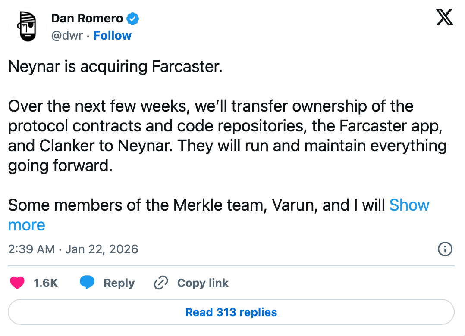Open the Read 313 replies button
This screenshot has width=465, height=336.
(x=231, y=312)
